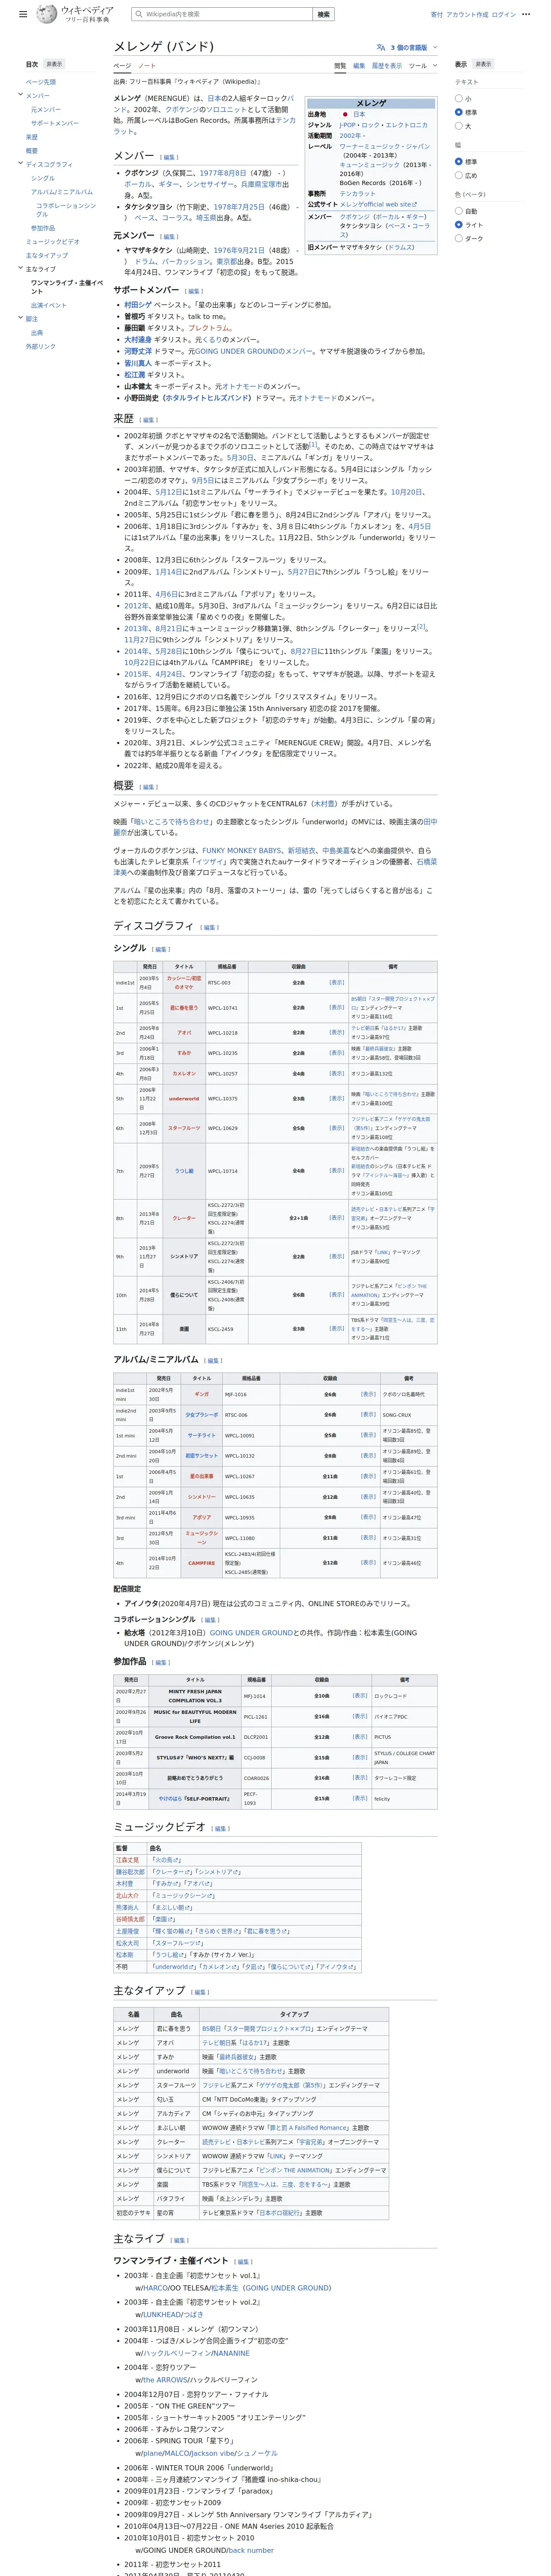Click the language translation icon beside 3個の言語版
Viewport: 551px width, 2576px height.
381,47
